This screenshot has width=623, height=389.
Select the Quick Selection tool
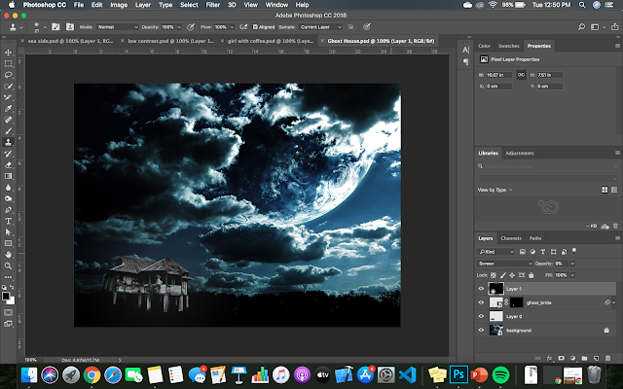point(8,87)
